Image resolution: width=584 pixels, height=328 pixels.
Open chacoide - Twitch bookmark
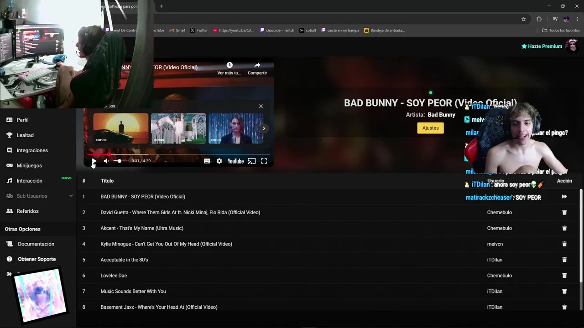277,31
